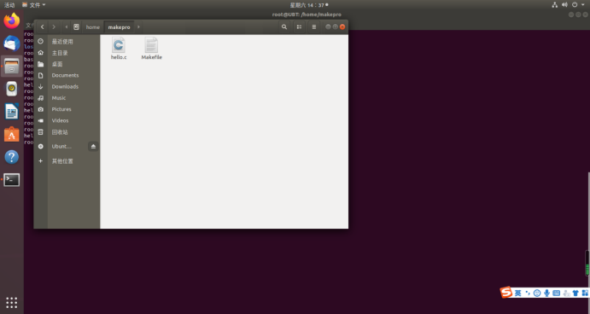Open Ubuntu Software store icon
590x314 pixels.
(12, 134)
